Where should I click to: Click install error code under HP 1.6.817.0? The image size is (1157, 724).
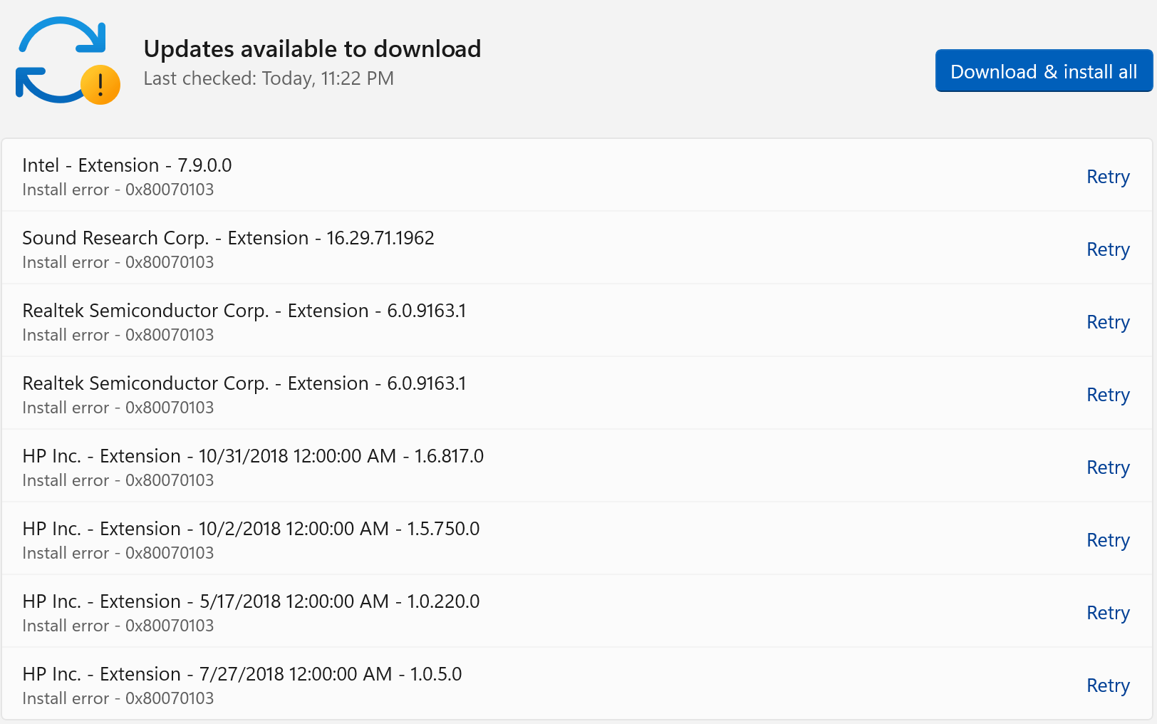(118, 480)
